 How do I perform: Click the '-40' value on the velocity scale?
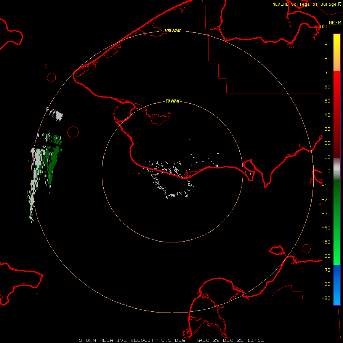[326, 228]
